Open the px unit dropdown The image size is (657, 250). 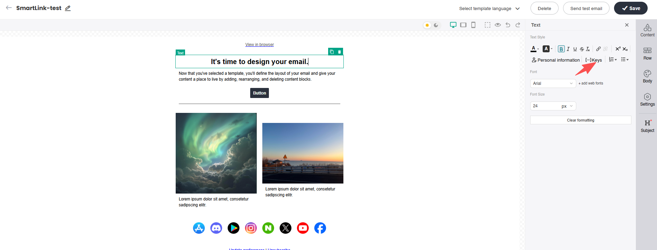(567, 106)
